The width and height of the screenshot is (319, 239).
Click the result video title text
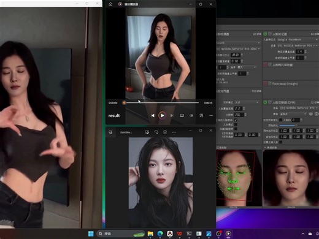(114, 116)
